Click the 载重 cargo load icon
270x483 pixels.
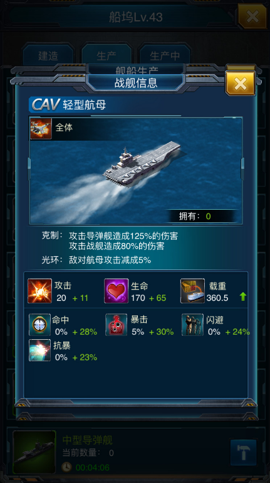(x=192, y=291)
